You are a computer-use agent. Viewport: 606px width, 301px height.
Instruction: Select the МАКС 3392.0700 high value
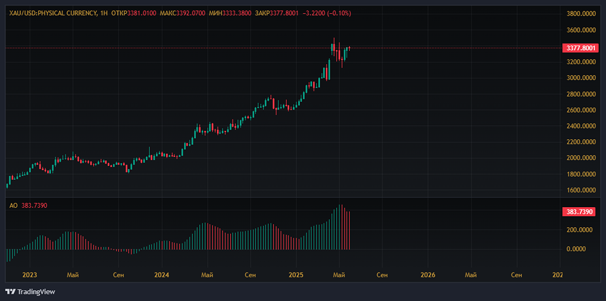(182, 13)
